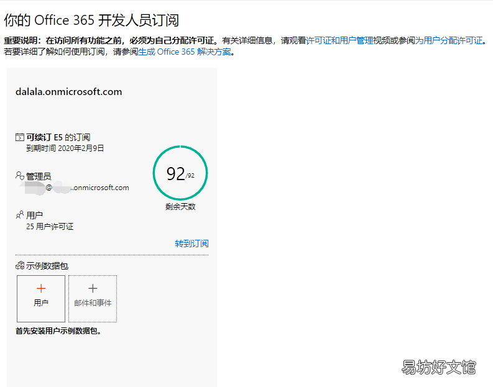
Task: Click the 示例数据包 section label
Action: [x=47, y=266]
